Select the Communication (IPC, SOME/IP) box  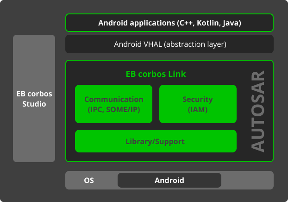coord(114,104)
